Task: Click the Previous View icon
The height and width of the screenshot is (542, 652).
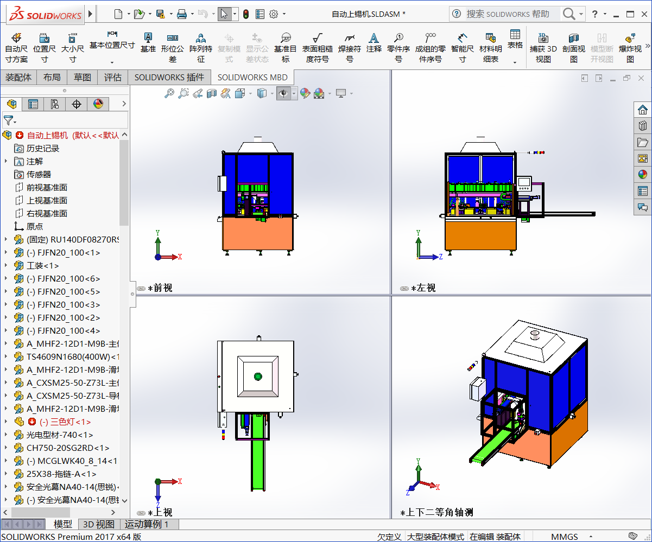Action: (198, 93)
